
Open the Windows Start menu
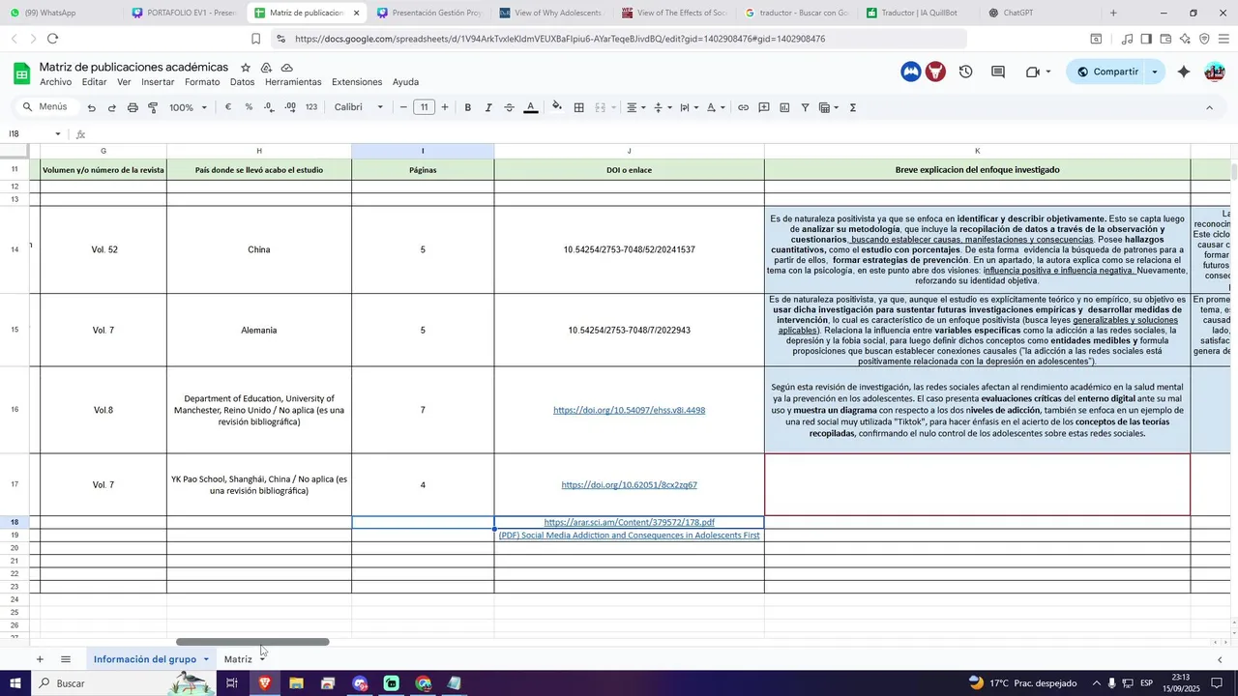[15, 683]
